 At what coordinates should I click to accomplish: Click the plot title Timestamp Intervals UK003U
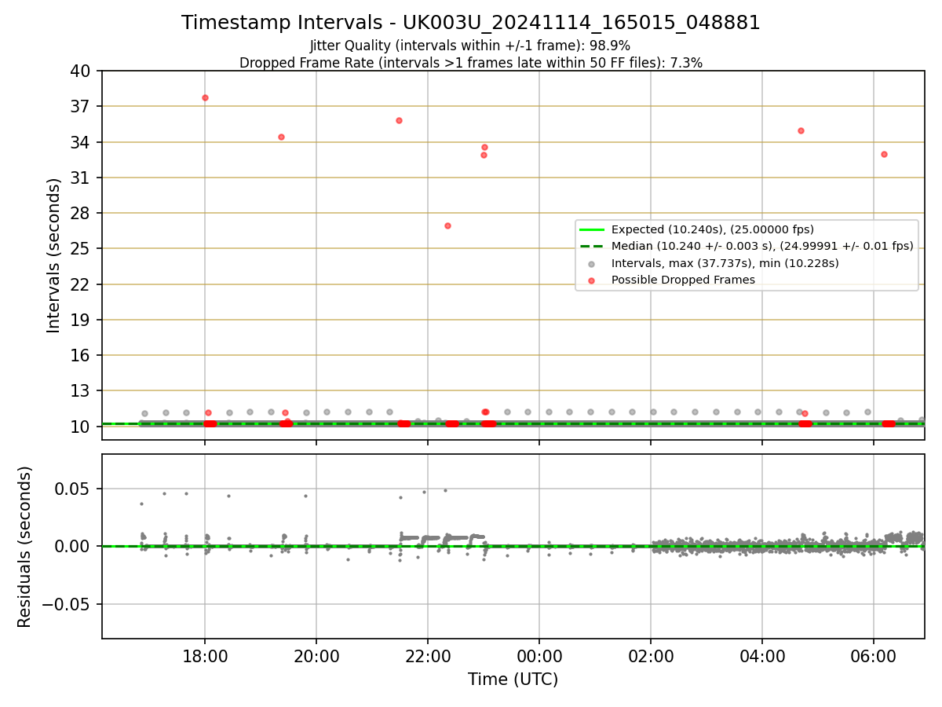[471, 23]
